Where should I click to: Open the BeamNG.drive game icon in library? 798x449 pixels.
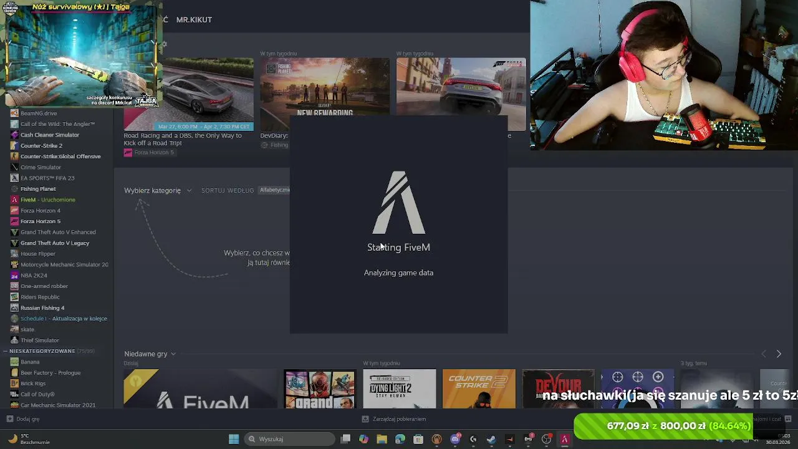coord(14,113)
